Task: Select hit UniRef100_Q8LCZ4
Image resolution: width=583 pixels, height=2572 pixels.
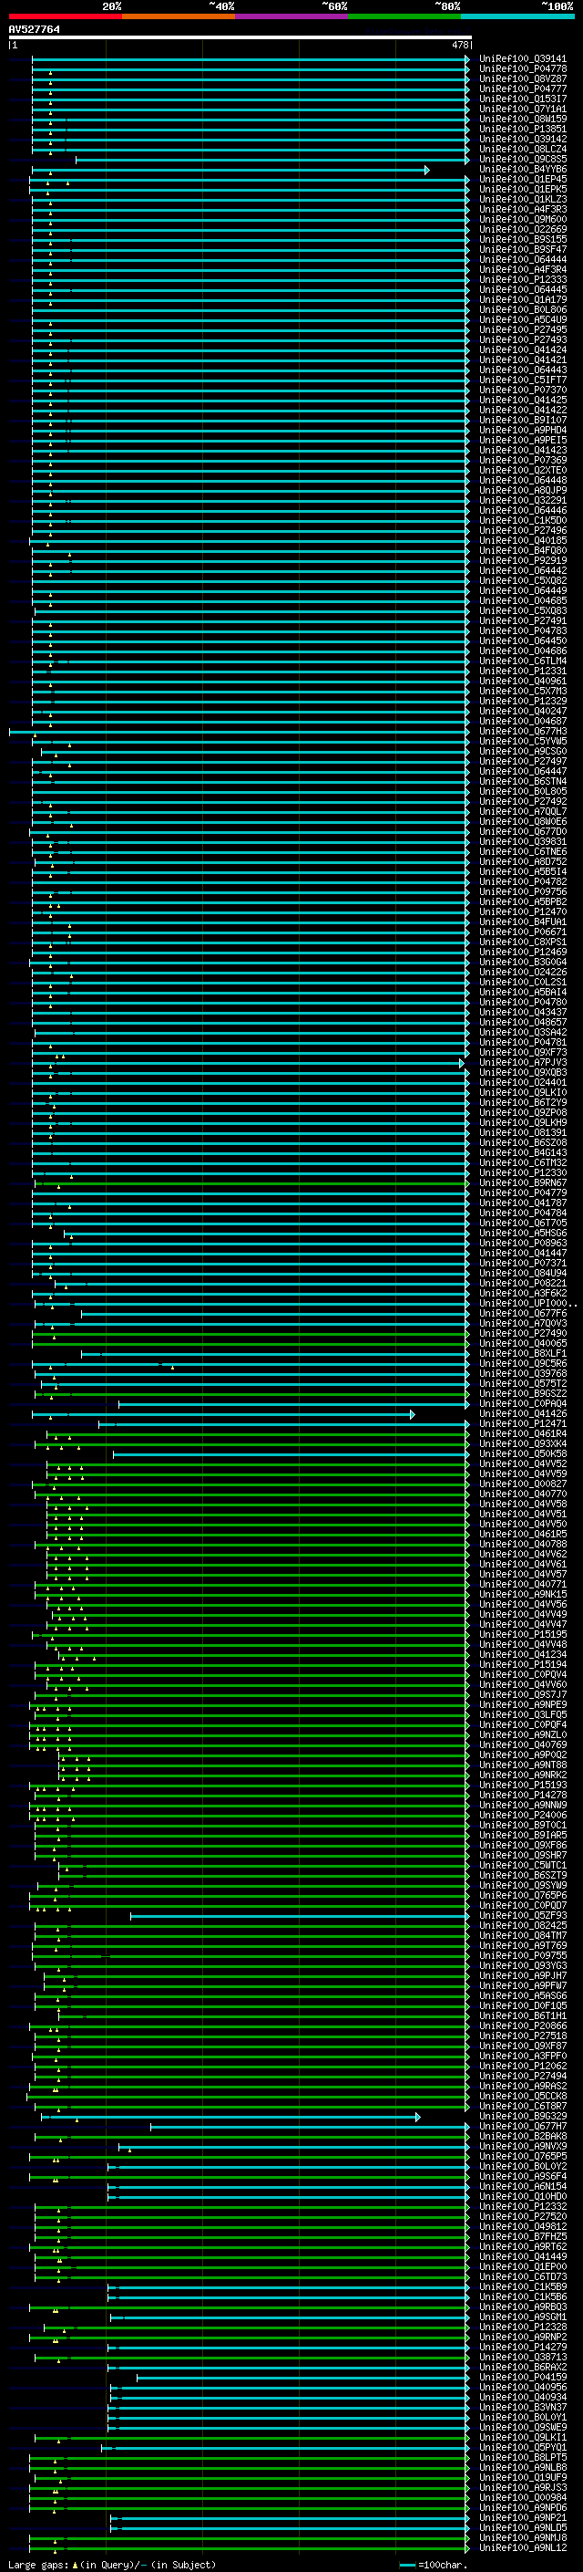Action: point(523,149)
